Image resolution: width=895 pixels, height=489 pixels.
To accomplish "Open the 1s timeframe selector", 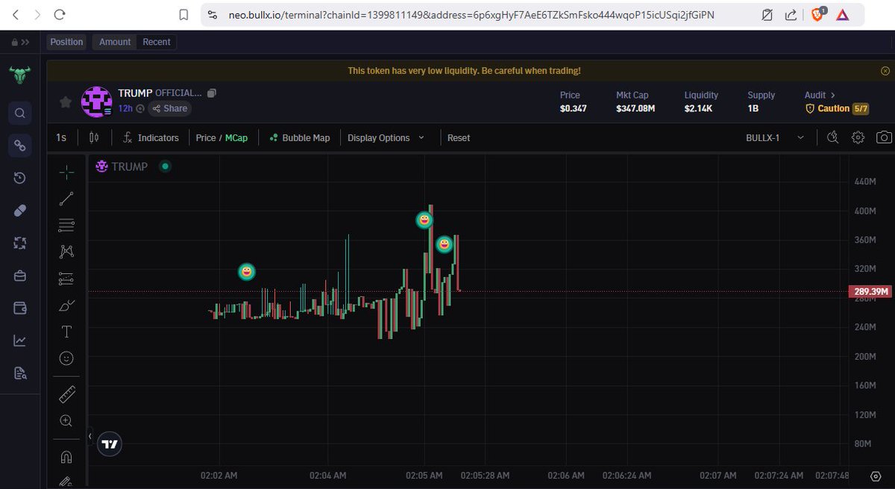I will tap(61, 137).
